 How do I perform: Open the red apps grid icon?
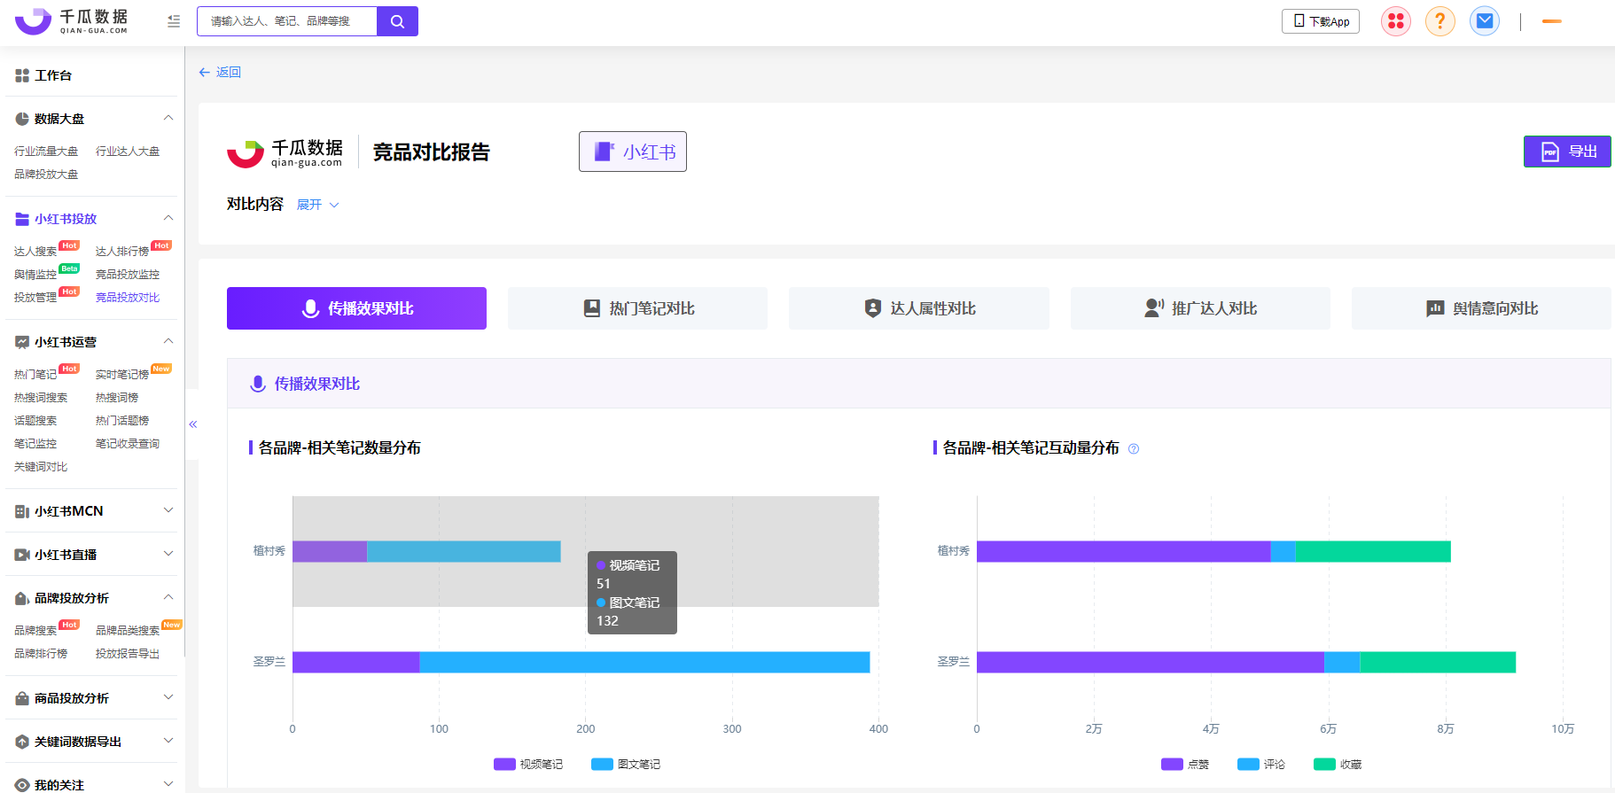[x=1396, y=21]
